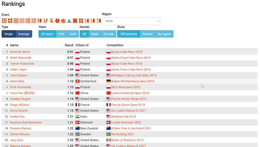Set gender filter to Male
The width and height of the screenshot is (260, 147).
(x=95, y=34)
